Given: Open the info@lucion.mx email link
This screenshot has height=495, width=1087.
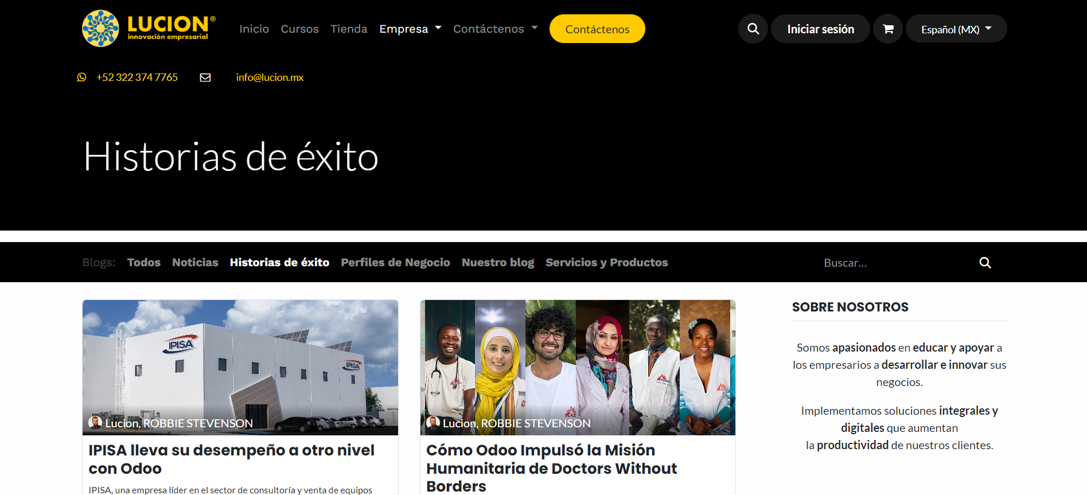Looking at the screenshot, I should [270, 77].
